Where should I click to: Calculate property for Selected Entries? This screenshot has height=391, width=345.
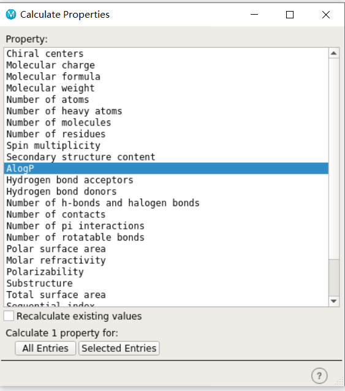[119, 348]
